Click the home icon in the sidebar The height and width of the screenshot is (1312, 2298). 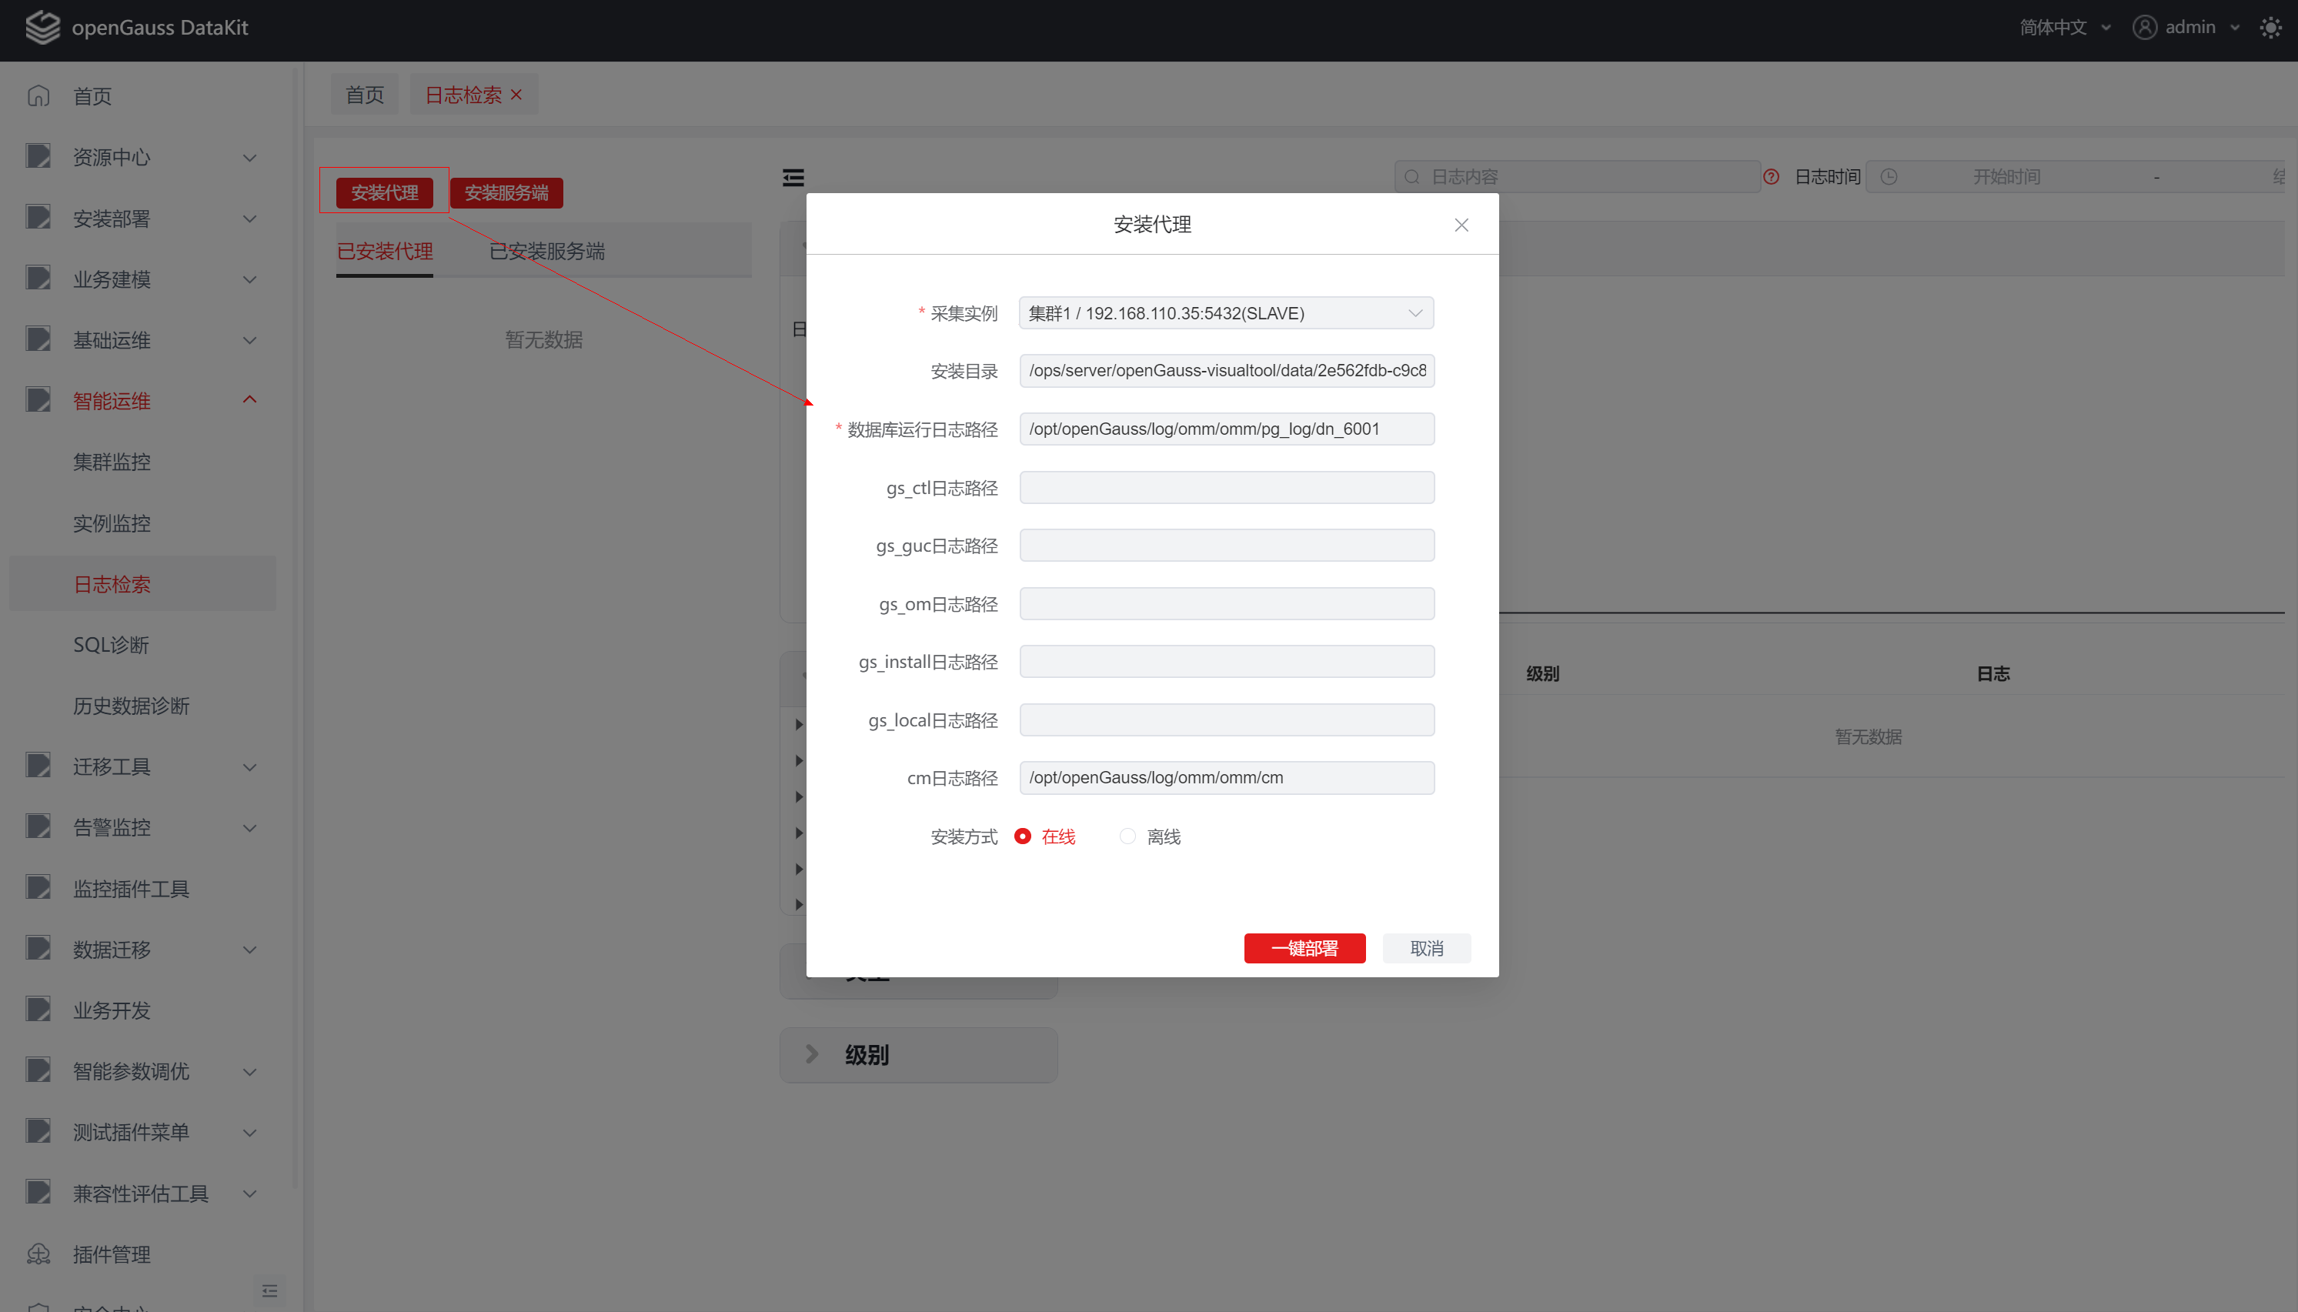pos(38,95)
